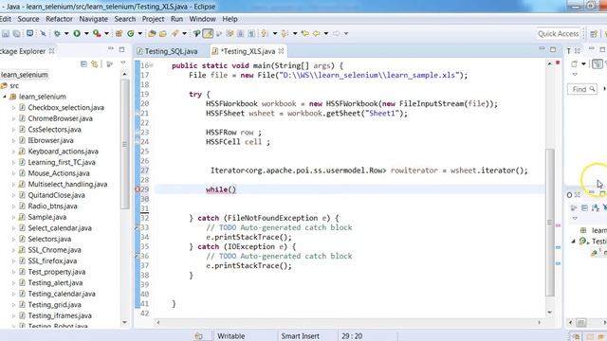Open the Run dropdown arrow
Screen dimensions: 607x341
coord(86,34)
